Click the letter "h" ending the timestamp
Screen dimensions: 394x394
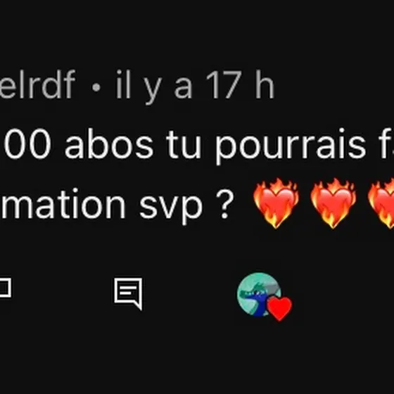tap(265, 84)
